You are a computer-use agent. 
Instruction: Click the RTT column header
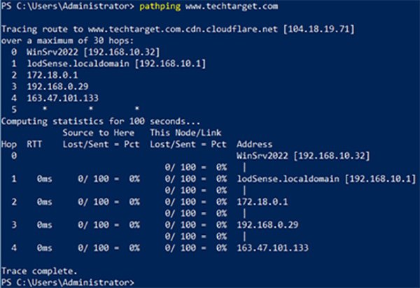pos(35,144)
